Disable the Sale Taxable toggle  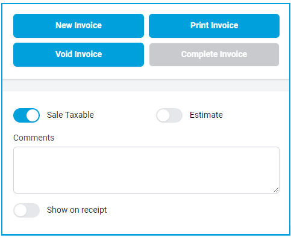coord(27,115)
